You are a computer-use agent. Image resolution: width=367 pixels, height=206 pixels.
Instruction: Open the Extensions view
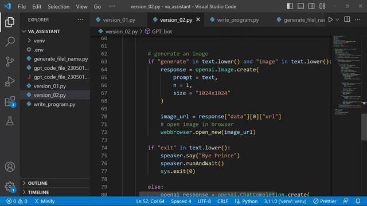(x=10, y=102)
